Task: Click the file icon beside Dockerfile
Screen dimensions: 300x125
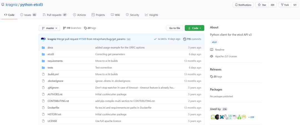Action: (x=43, y=108)
